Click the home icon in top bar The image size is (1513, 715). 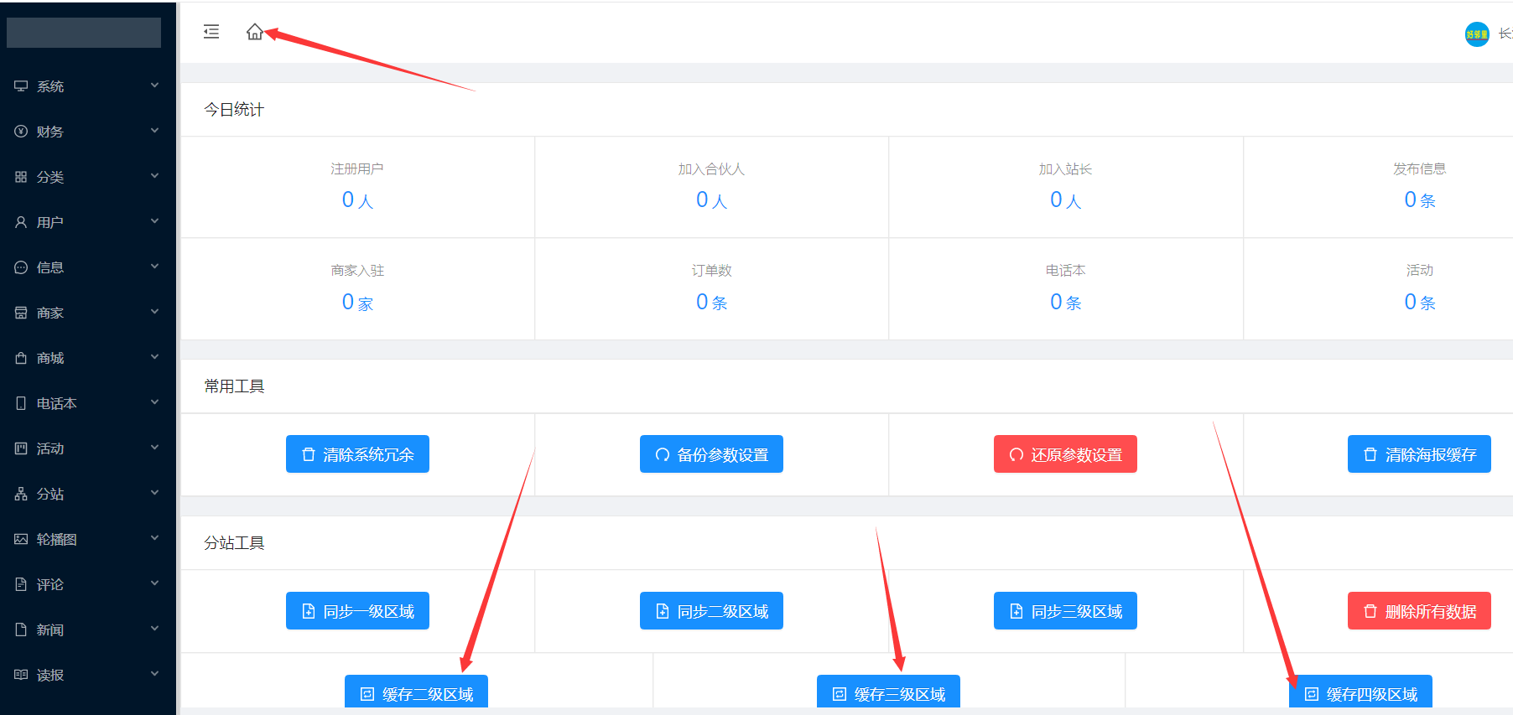[254, 32]
